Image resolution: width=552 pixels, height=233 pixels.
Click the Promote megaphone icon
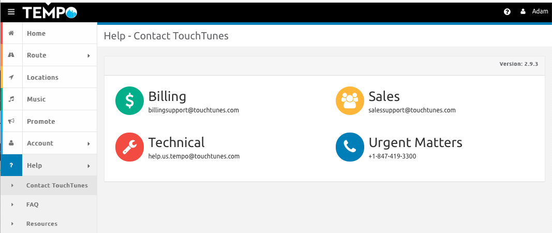click(x=11, y=121)
